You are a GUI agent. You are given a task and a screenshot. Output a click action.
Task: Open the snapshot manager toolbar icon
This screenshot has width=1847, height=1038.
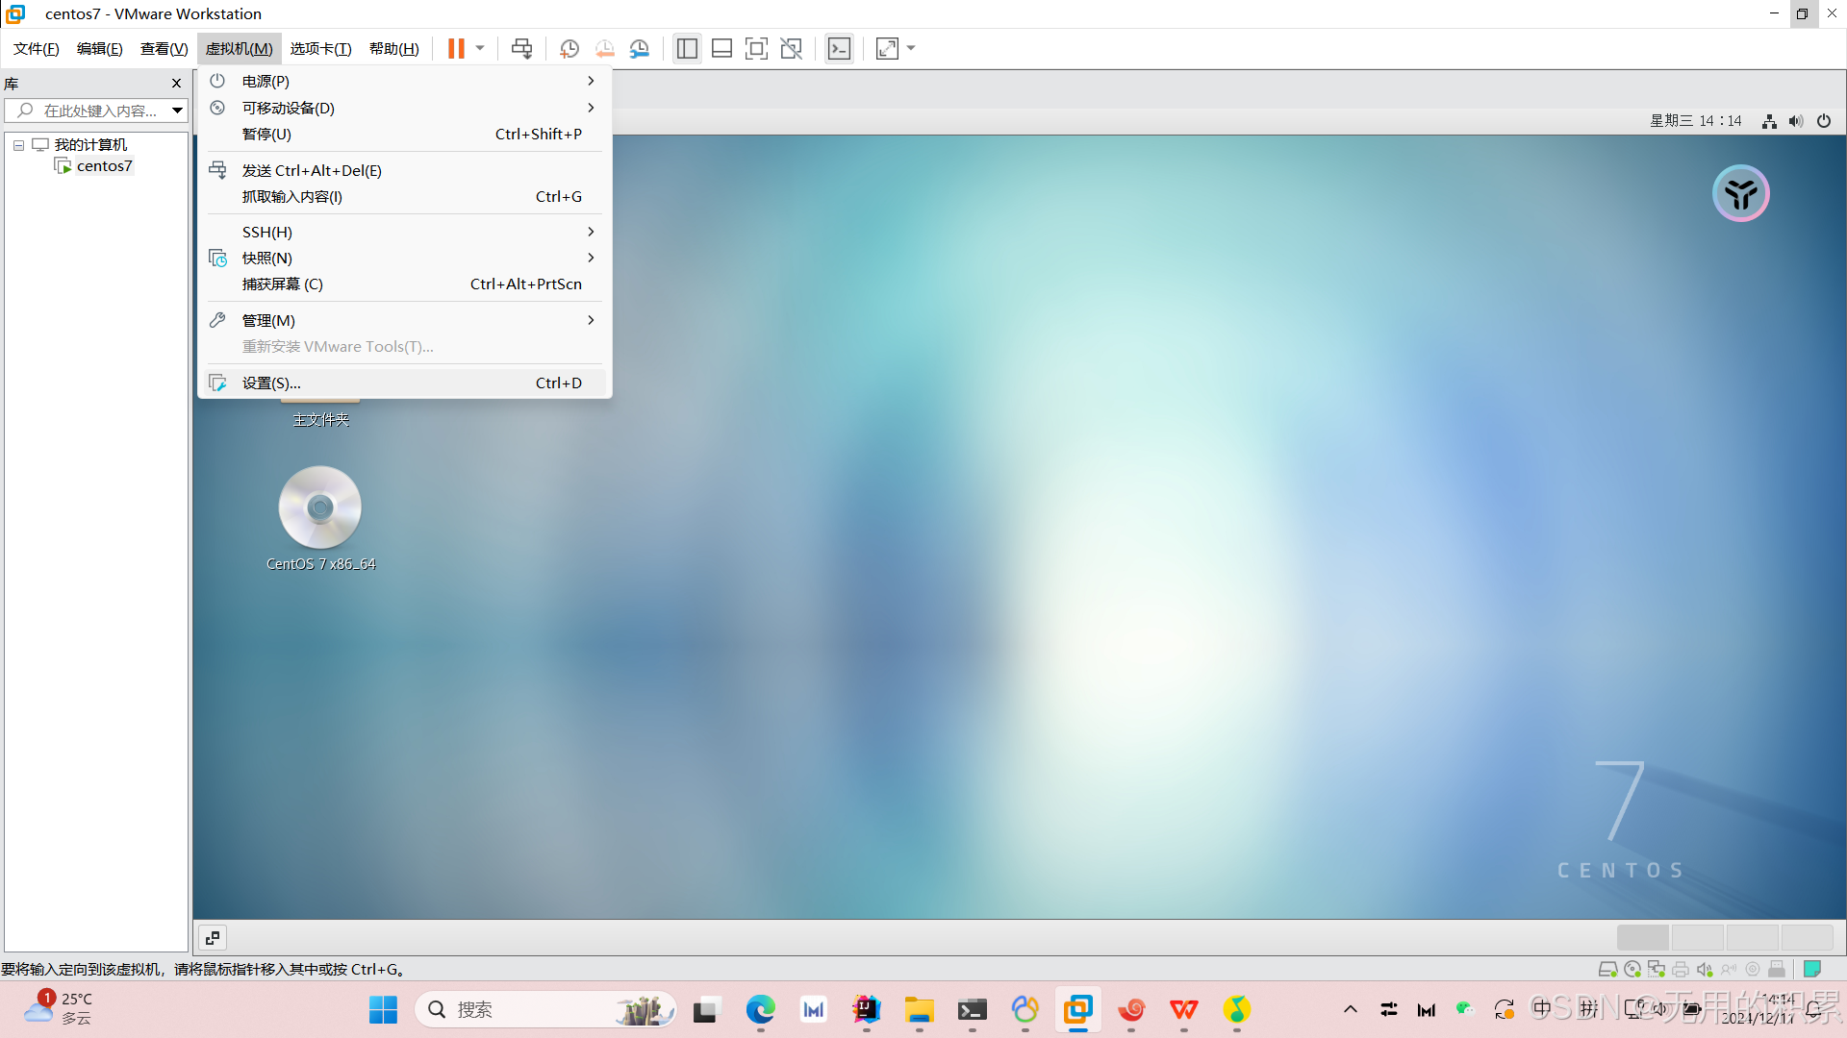point(640,49)
